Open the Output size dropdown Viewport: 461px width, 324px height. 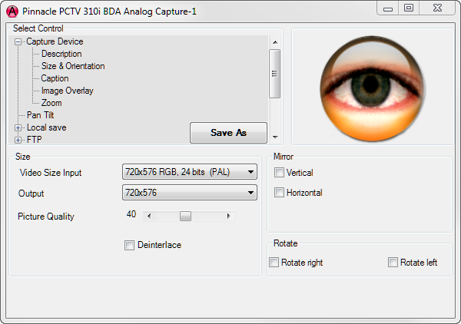pos(189,193)
